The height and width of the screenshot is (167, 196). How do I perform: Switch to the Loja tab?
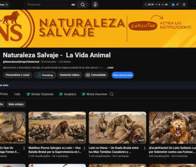tap(17, 94)
